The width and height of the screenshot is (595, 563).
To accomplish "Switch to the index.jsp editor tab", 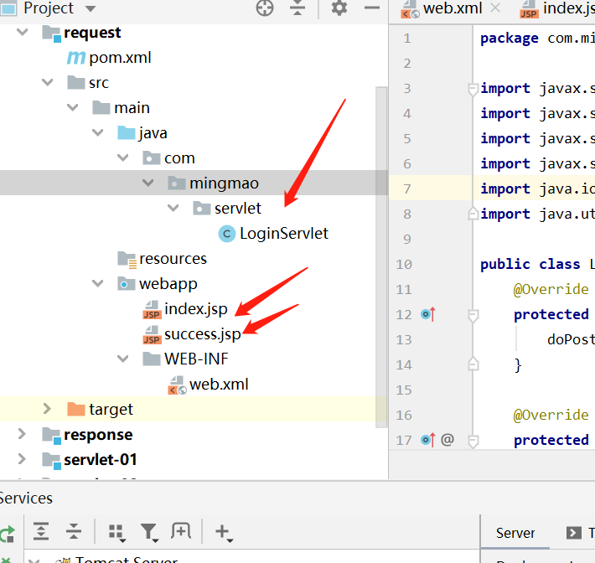I will point(558,8).
